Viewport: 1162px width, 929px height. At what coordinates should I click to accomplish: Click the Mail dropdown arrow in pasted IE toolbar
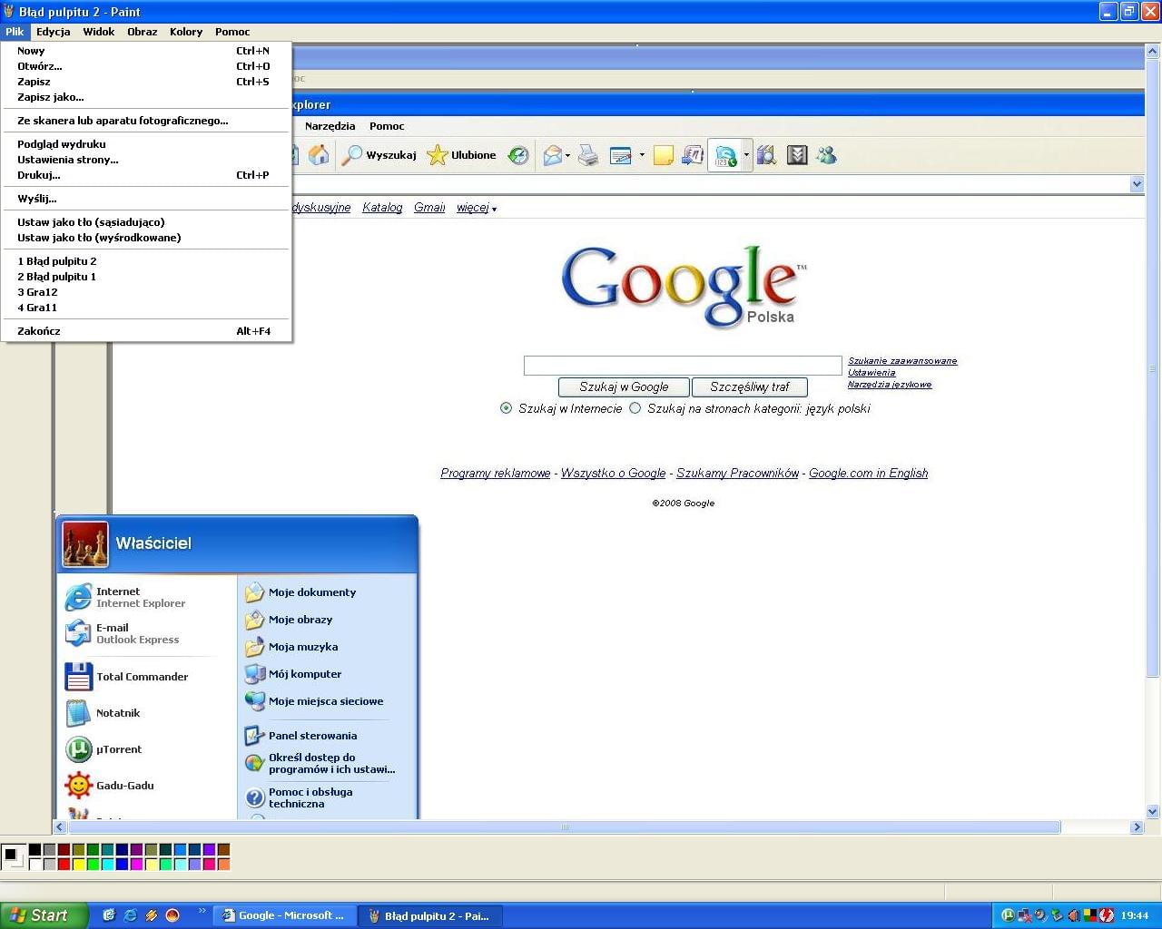[568, 155]
